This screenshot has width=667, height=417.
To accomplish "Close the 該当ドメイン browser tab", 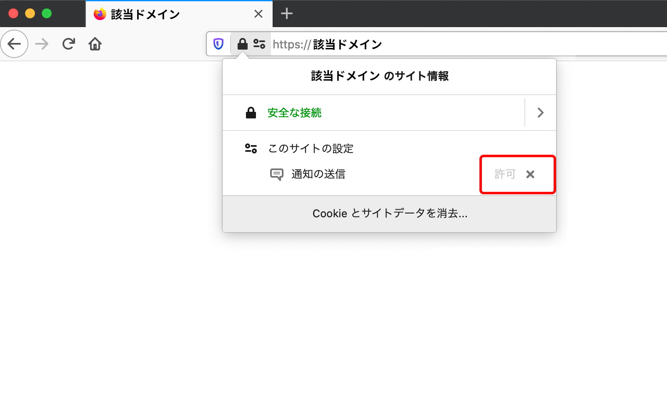I will click(x=258, y=14).
